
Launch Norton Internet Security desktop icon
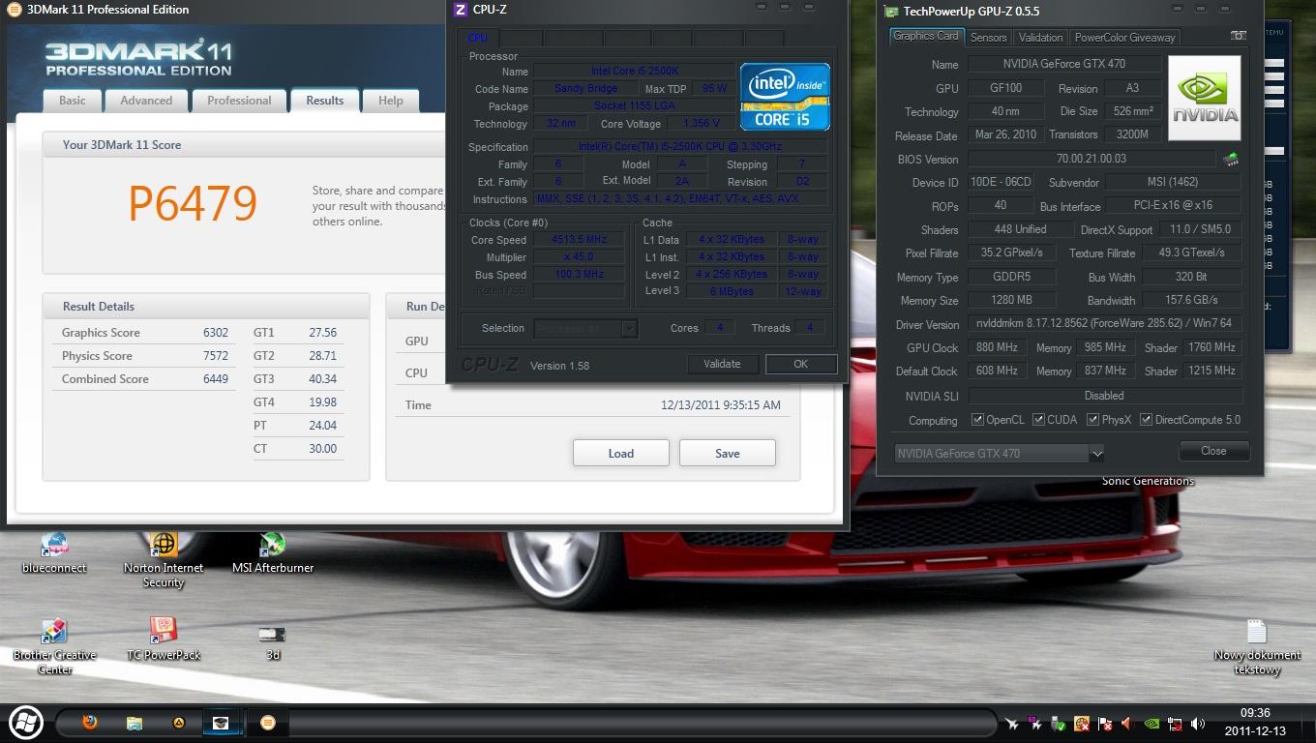(164, 560)
